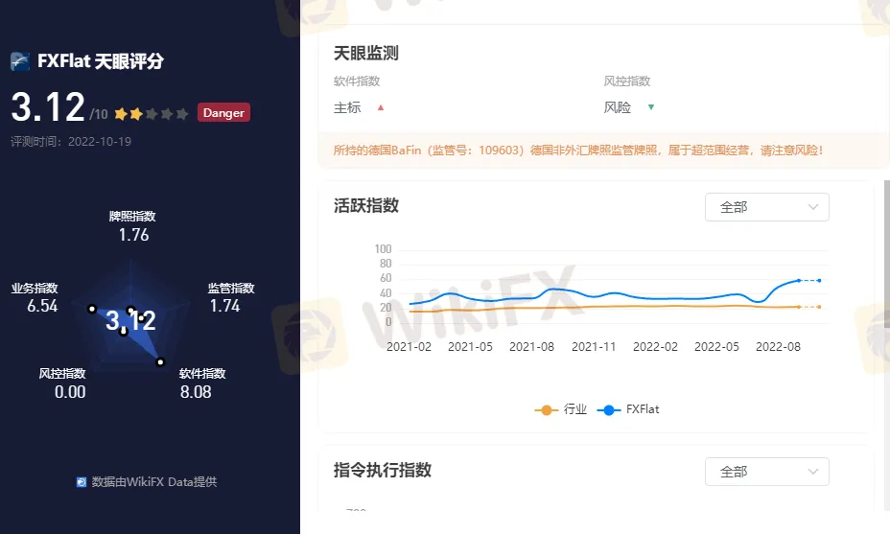Image resolution: width=890 pixels, height=534 pixels.
Task: Click the 2022-05 axis label
Action: pos(716,347)
